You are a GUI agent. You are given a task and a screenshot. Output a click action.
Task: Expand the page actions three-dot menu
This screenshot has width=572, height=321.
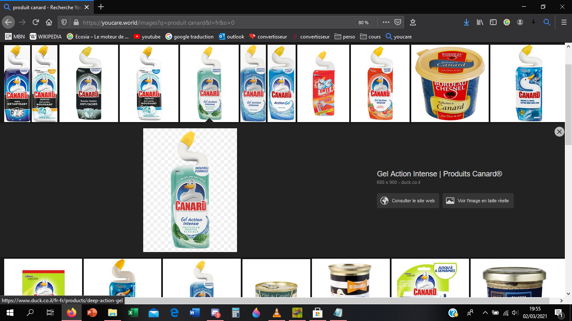point(386,23)
